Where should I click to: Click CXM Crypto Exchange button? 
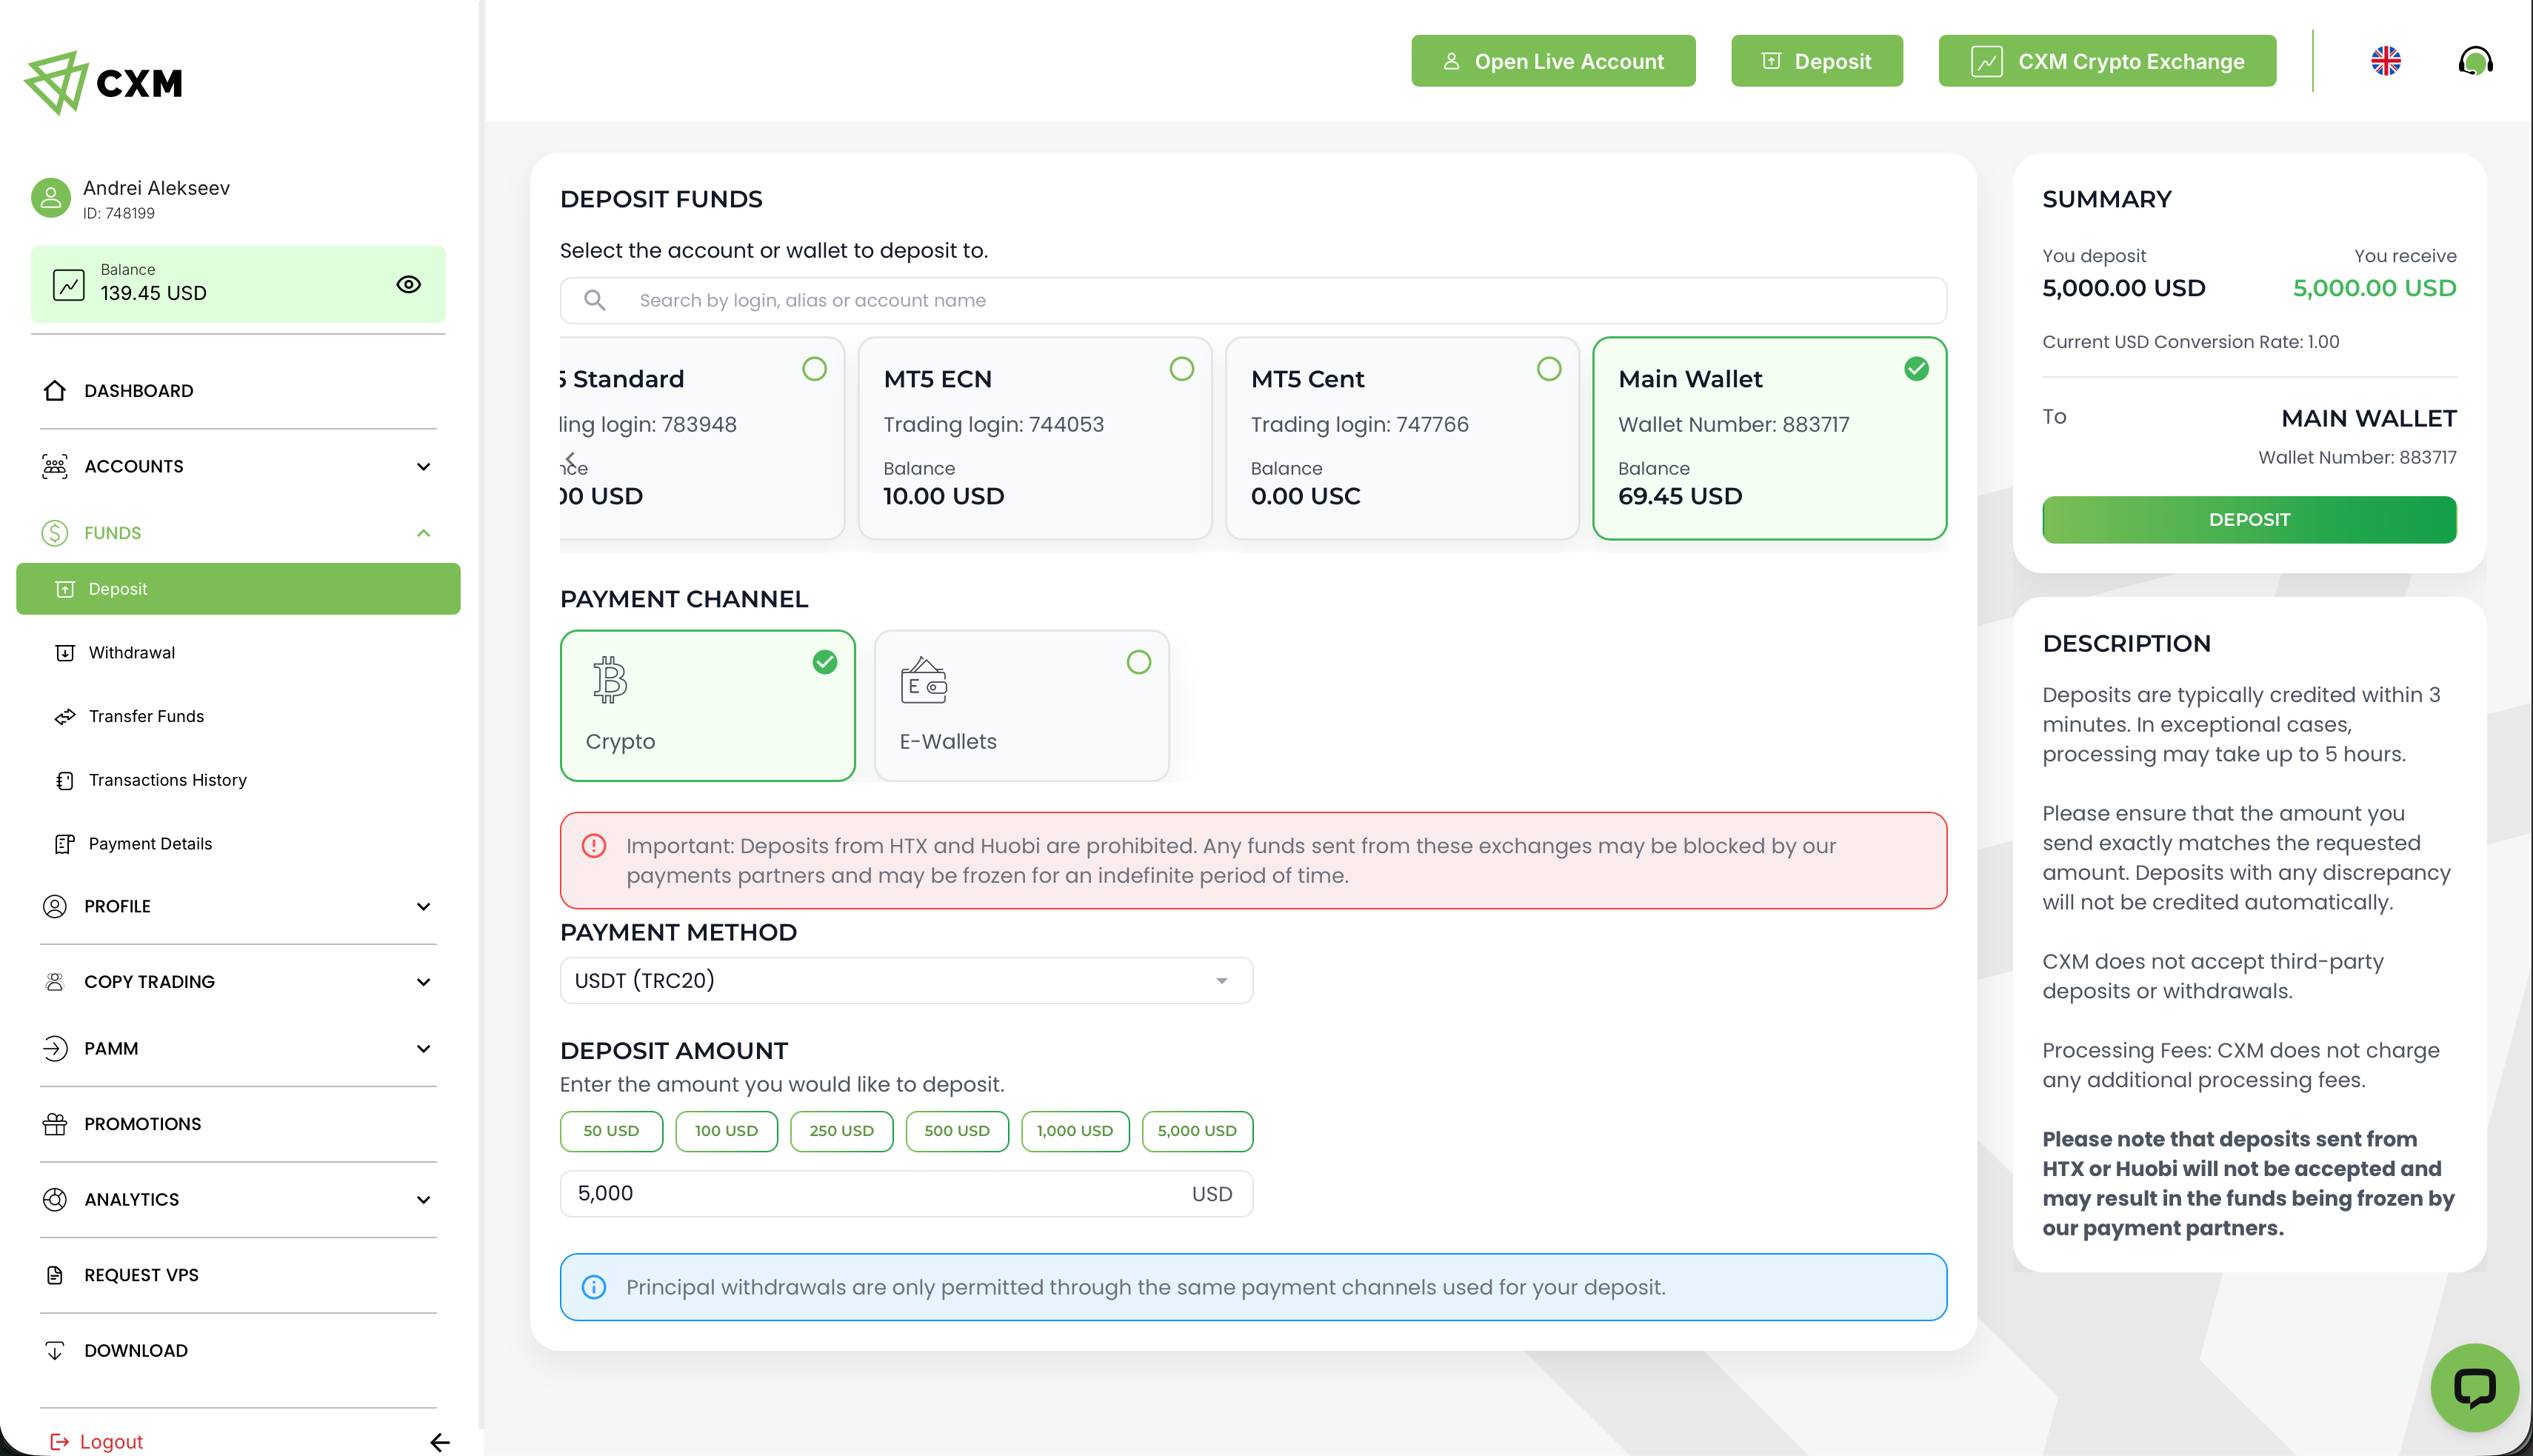[x=2107, y=61]
